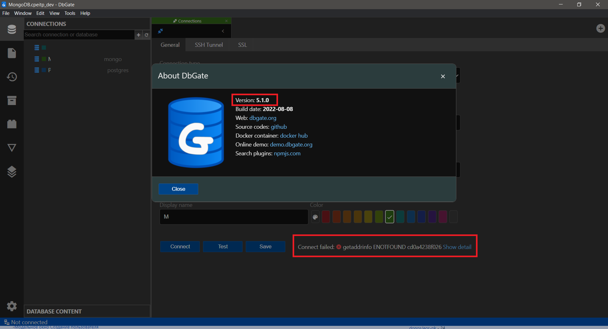The width and height of the screenshot is (608, 329).
Task: Collapse the connection form side panel
Action: point(223,31)
